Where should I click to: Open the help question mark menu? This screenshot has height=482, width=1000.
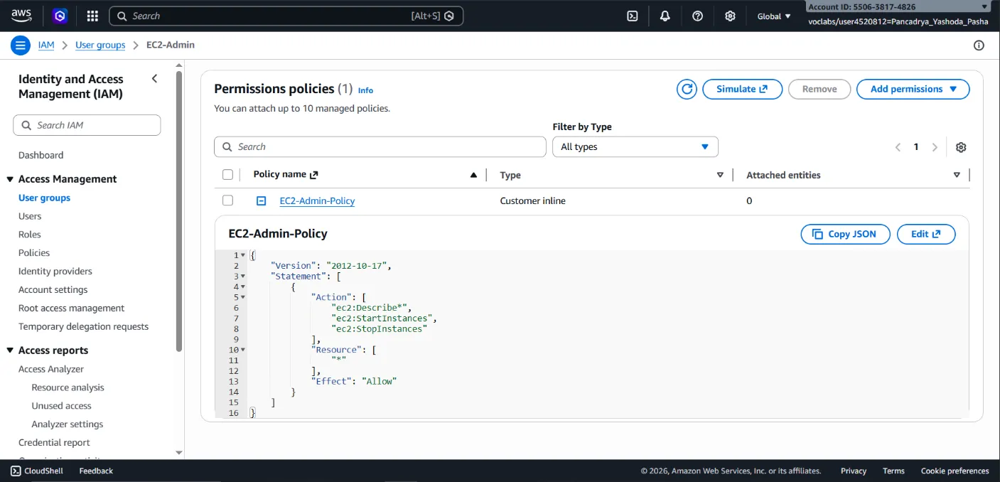tap(698, 16)
